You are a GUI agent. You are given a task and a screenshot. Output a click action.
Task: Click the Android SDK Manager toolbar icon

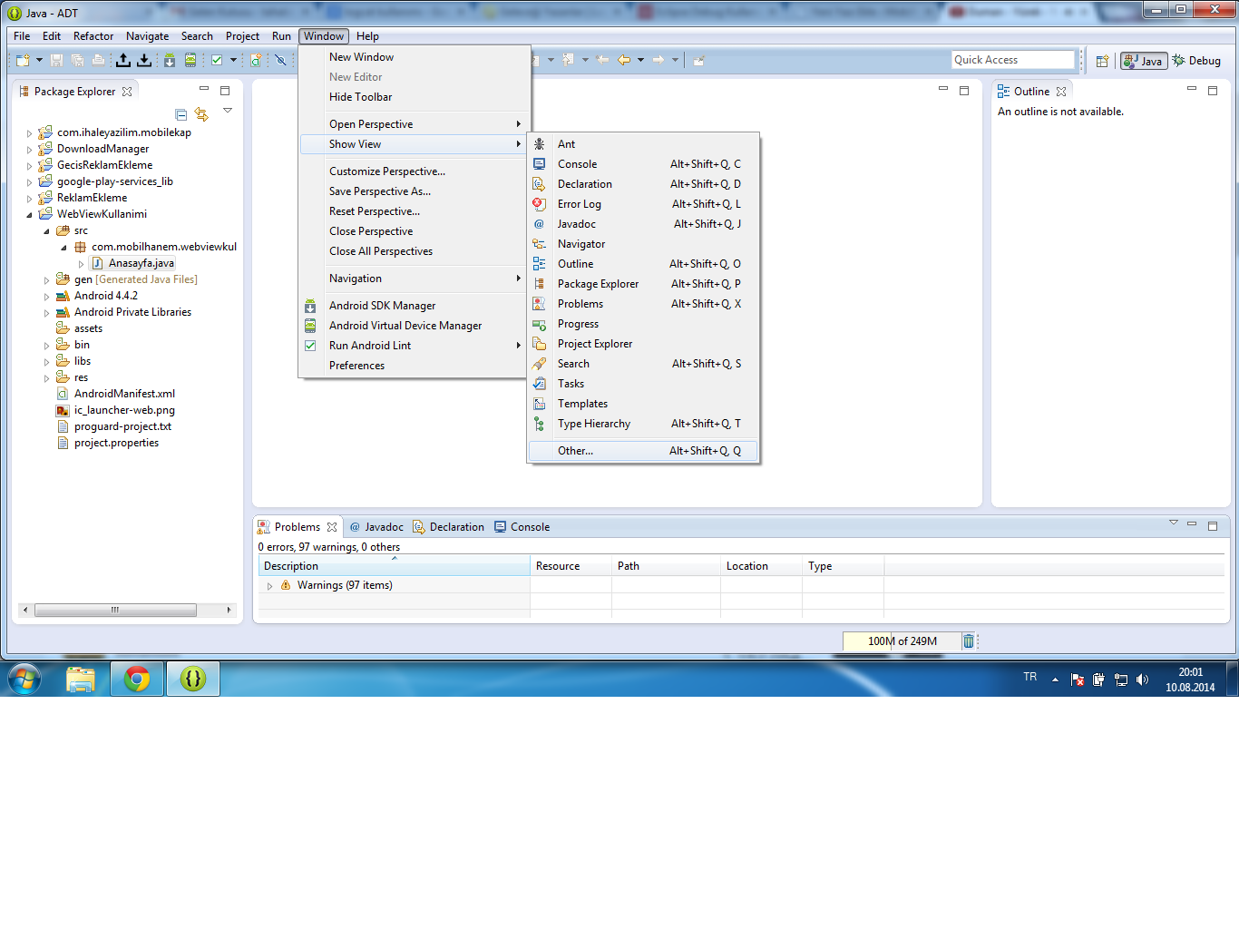point(170,60)
